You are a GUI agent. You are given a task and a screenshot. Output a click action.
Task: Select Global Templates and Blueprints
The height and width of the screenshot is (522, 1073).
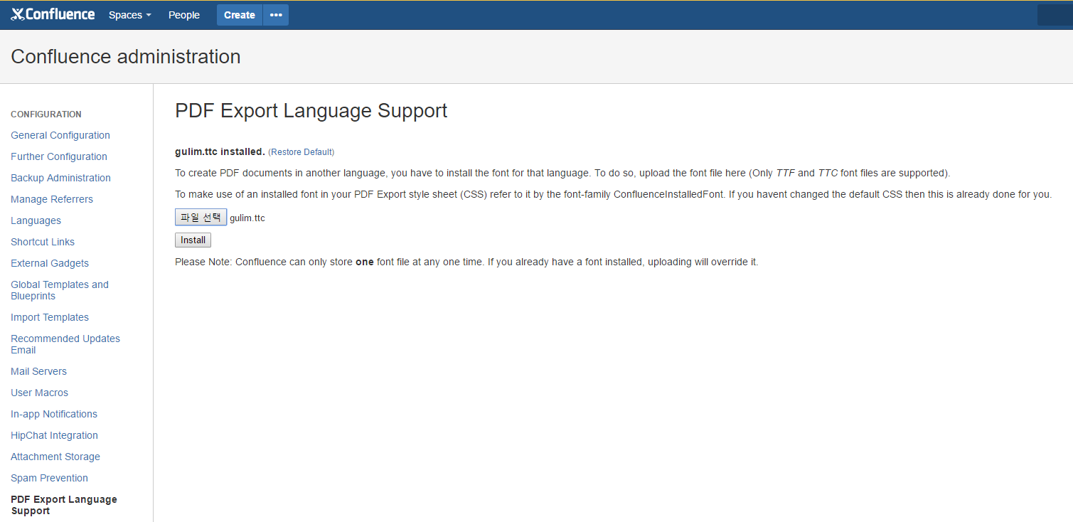60,290
